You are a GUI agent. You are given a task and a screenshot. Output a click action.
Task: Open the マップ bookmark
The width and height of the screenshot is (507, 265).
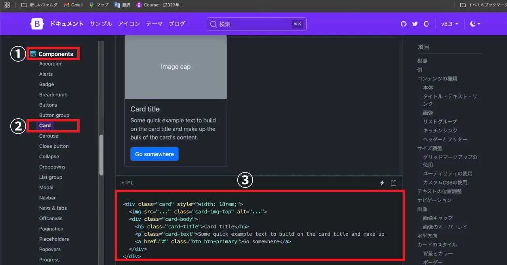(x=99, y=5)
